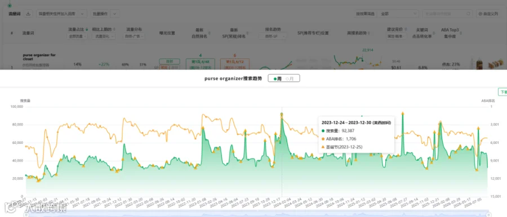Sort by 最新SP(常规)排名 column sort icon

pyautogui.click(x=248, y=33)
